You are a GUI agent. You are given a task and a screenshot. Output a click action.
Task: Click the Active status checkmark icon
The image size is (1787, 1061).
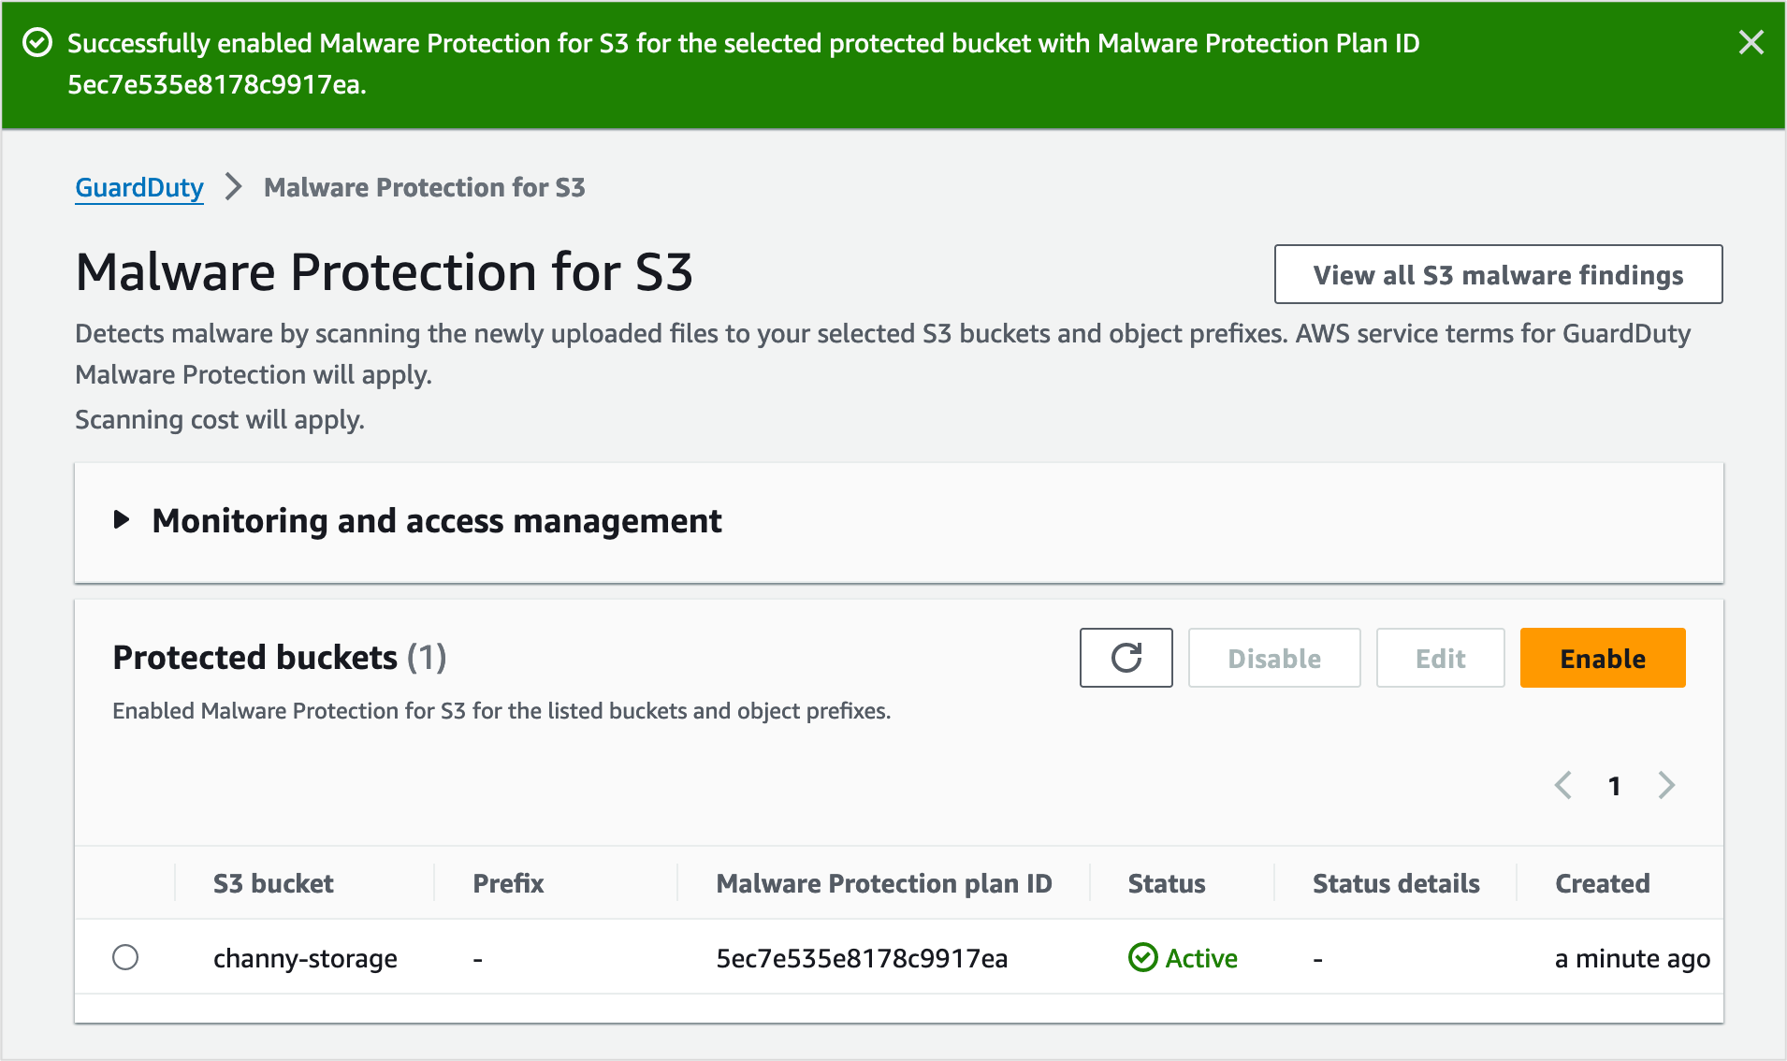1142,958
